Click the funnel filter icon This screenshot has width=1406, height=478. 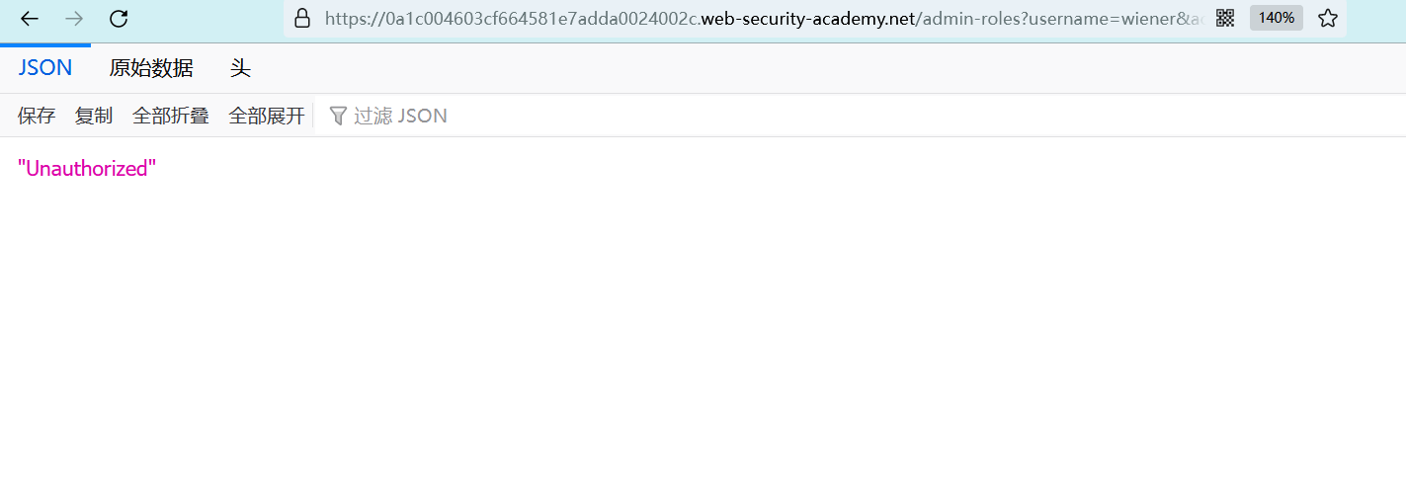338,116
